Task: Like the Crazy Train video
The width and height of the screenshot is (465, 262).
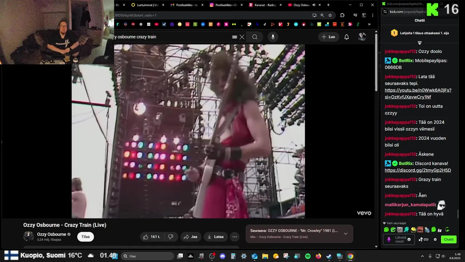Action: (151, 237)
